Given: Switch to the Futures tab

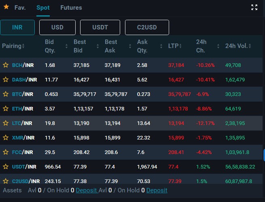Looking at the screenshot, I should 71,8.
